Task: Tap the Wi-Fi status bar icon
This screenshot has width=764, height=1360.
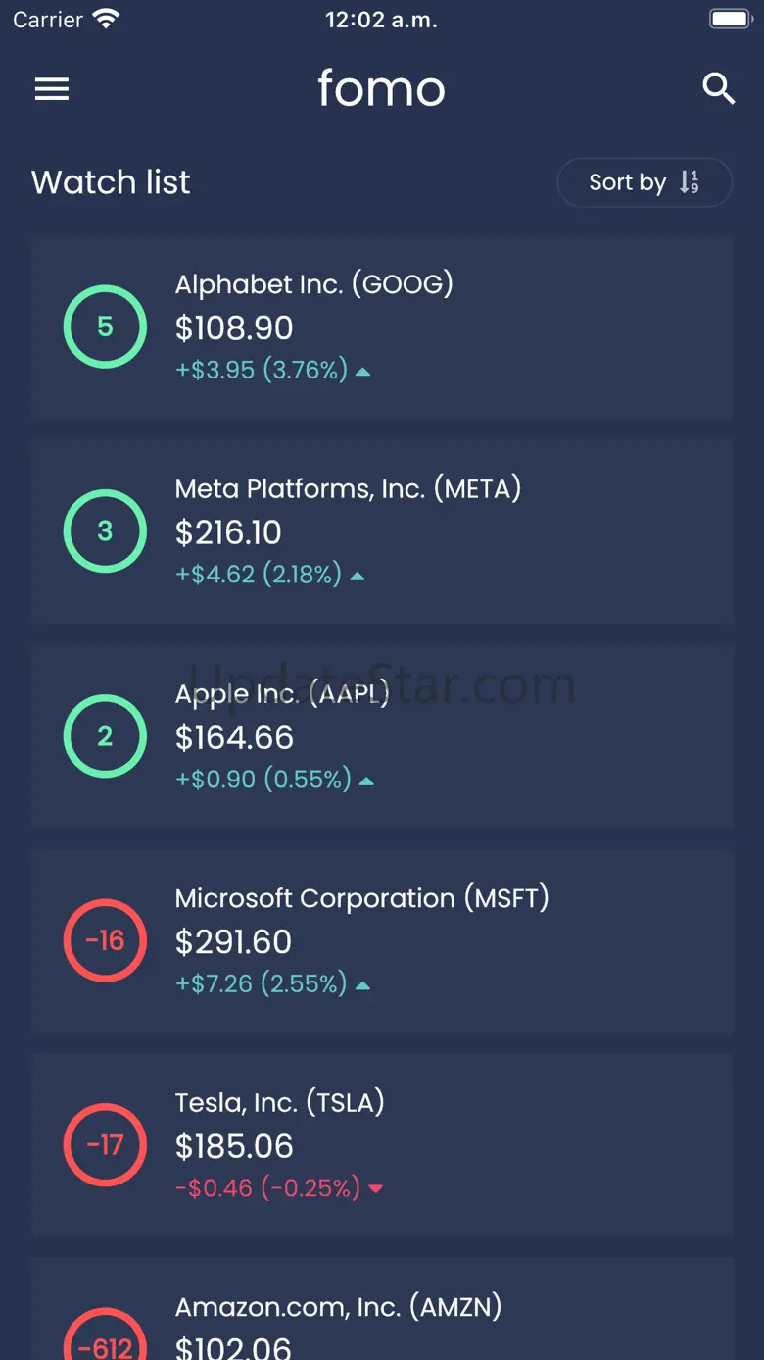Action: [104, 19]
